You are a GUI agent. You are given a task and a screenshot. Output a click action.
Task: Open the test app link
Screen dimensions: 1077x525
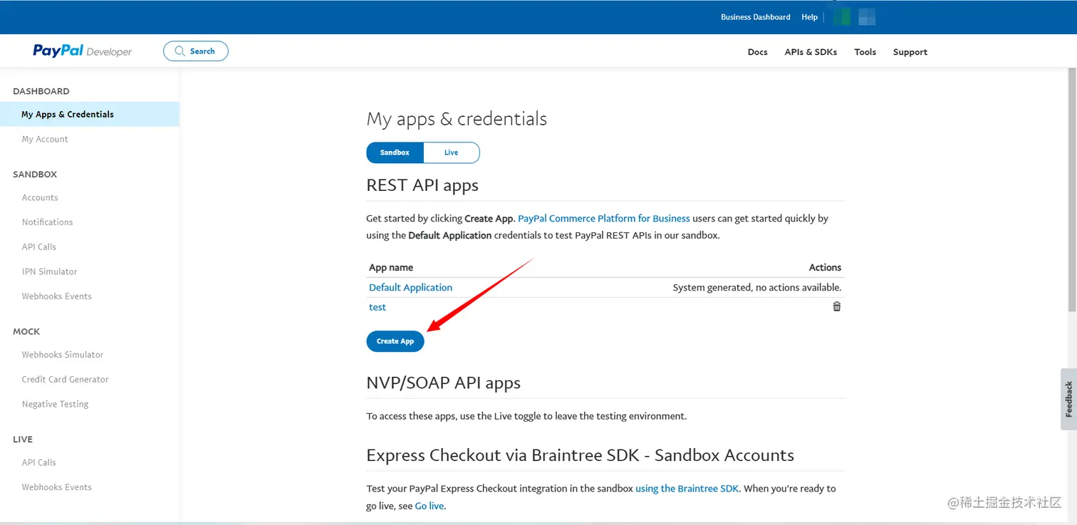coord(378,307)
